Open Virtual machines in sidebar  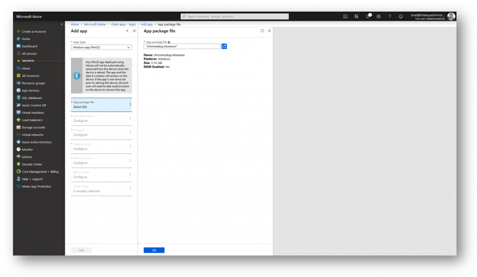tap(30, 112)
